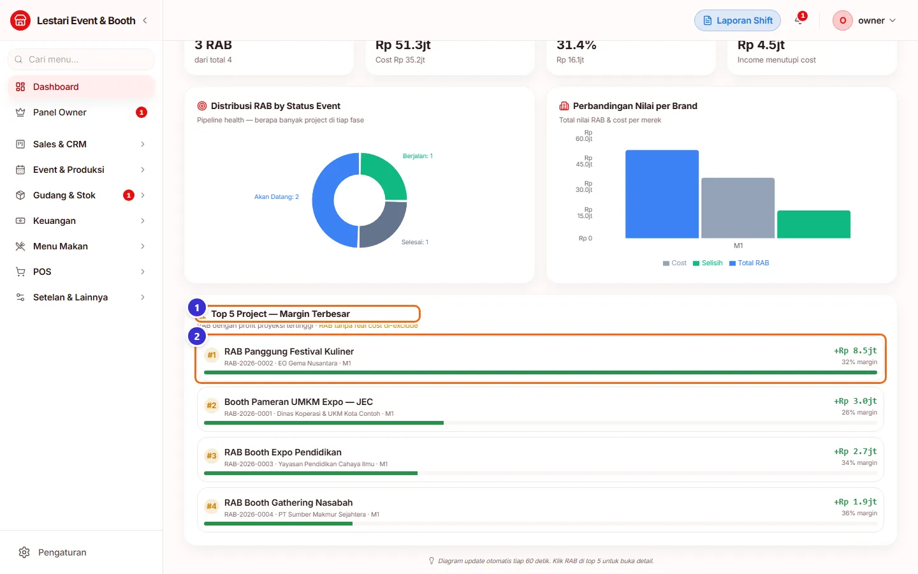The width and height of the screenshot is (918, 574).
Task: Click the Lestari Event & Booth logo icon
Action: coord(20,20)
